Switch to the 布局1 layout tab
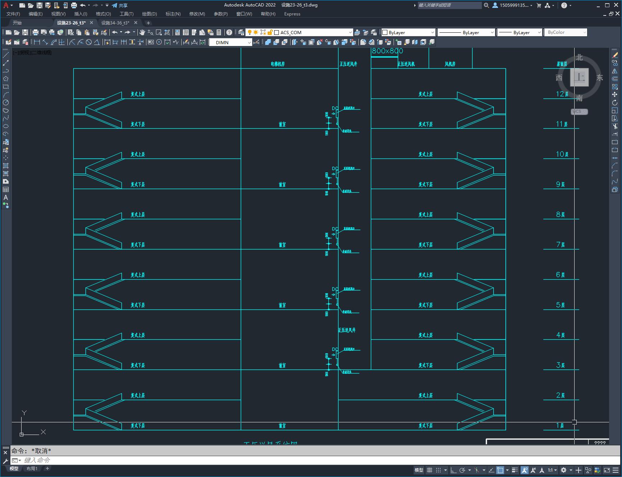 (32, 468)
